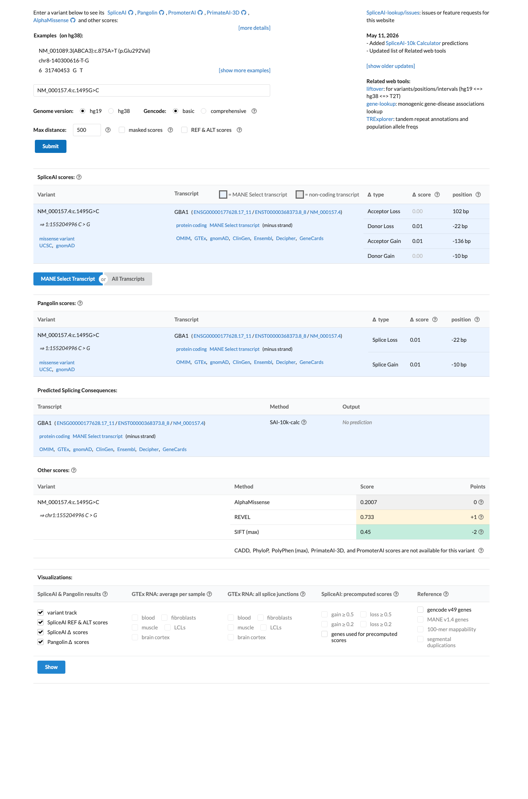The height and width of the screenshot is (799, 528).
Task: Switch to MANE Select Transcript view
Action: [68, 279]
